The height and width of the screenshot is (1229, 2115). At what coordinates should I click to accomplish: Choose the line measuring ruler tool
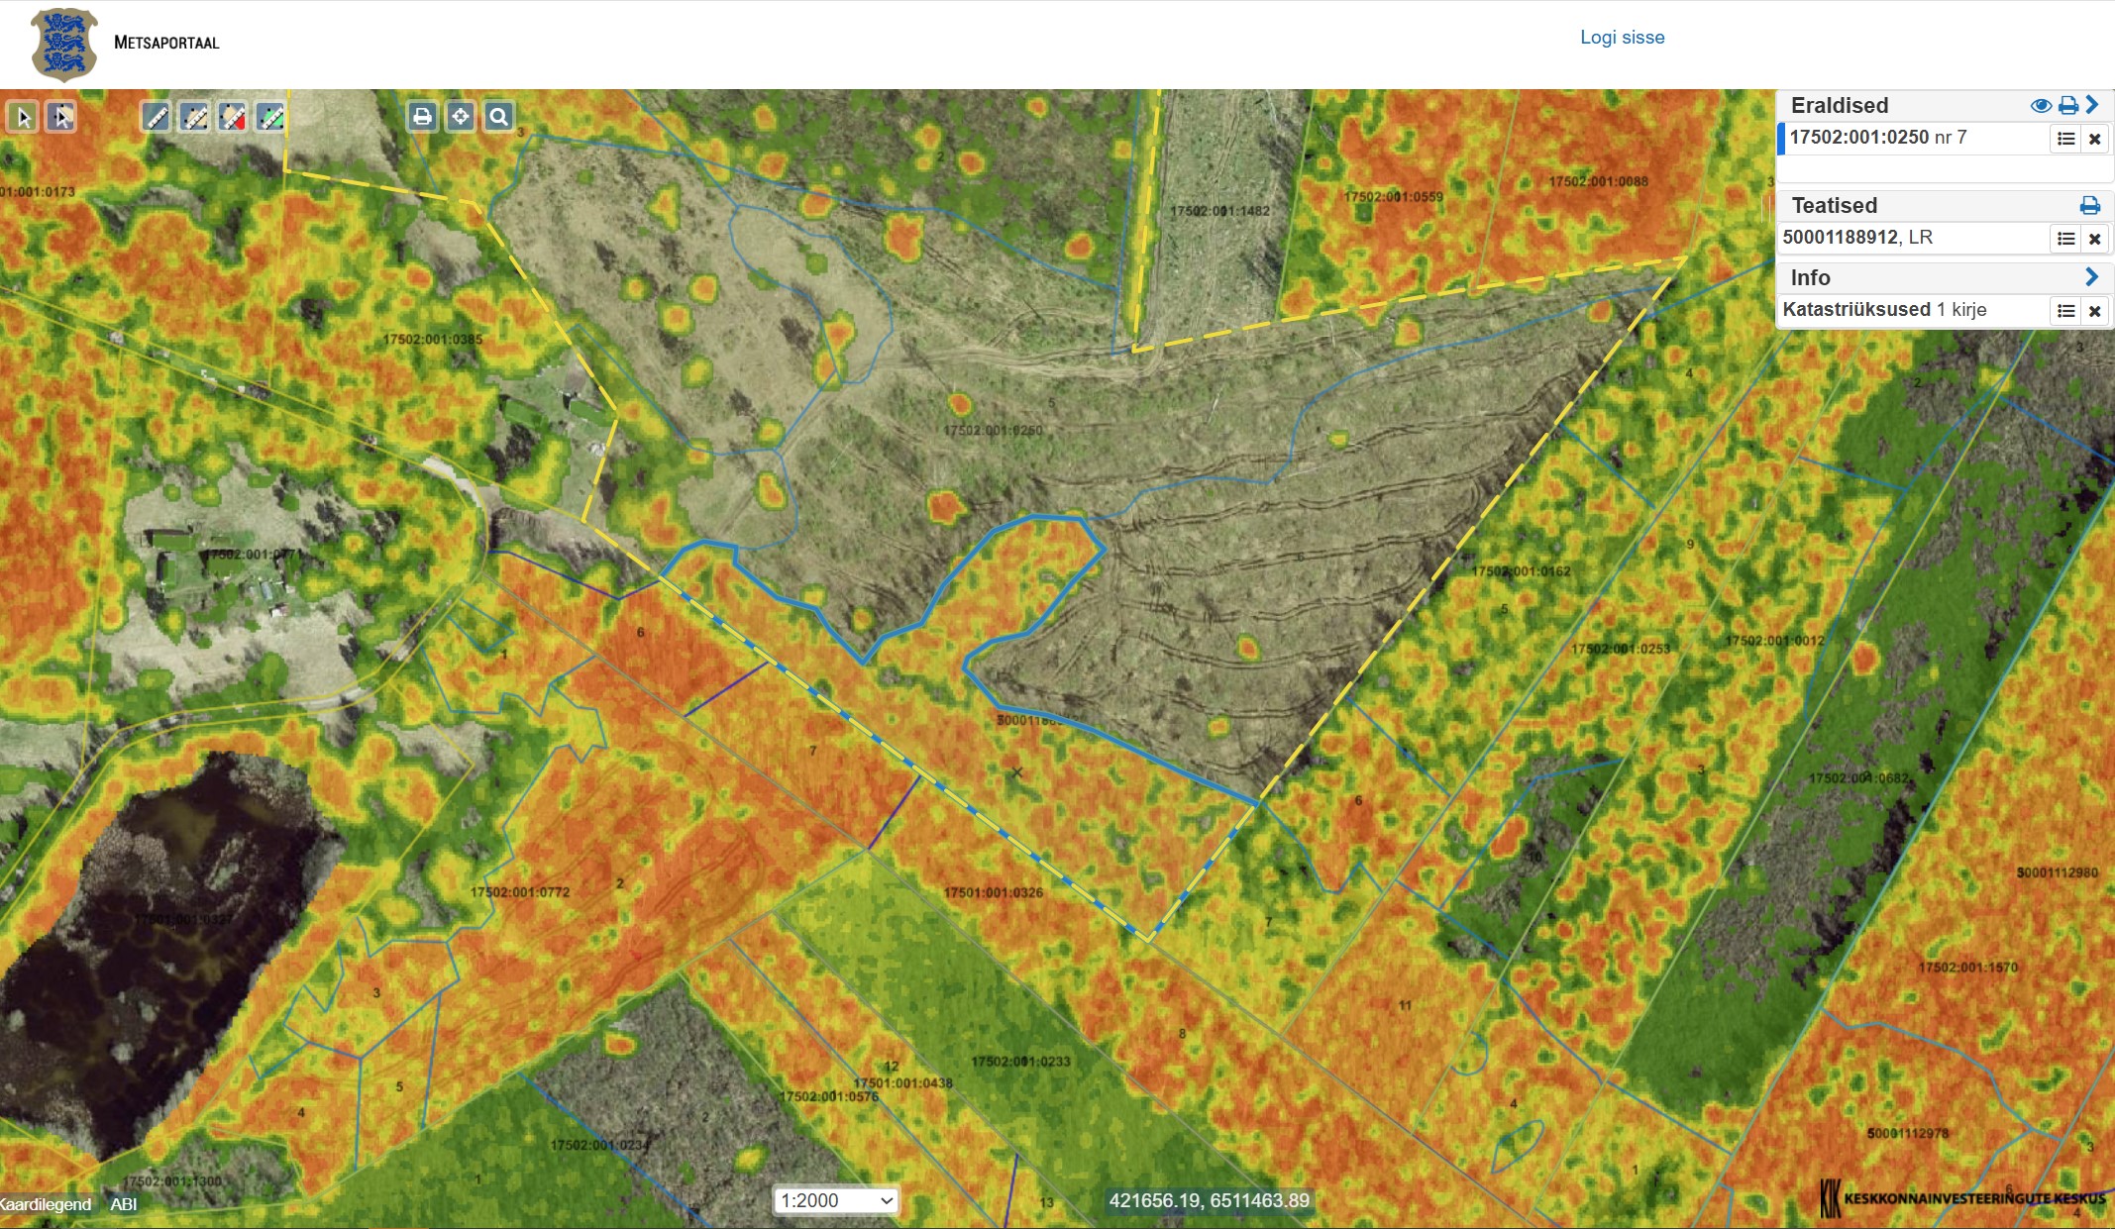pos(156,117)
